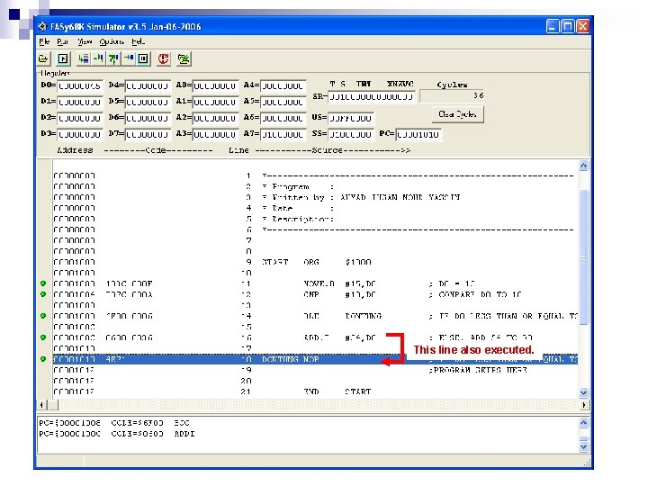Click the A2 register value field
The height and width of the screenshot is (486, 648).
pos(215,118)
